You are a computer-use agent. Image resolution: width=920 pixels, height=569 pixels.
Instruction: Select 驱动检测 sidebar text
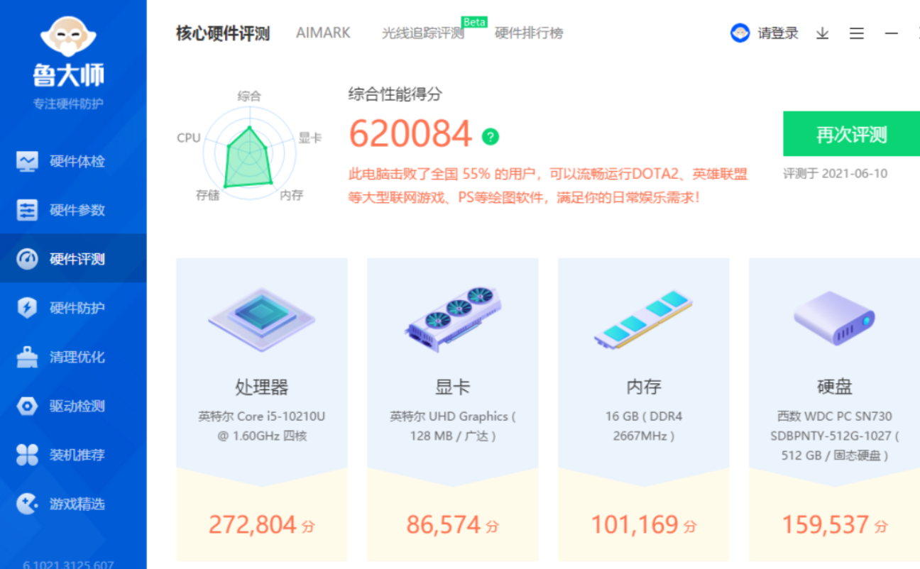click(77, 406)
